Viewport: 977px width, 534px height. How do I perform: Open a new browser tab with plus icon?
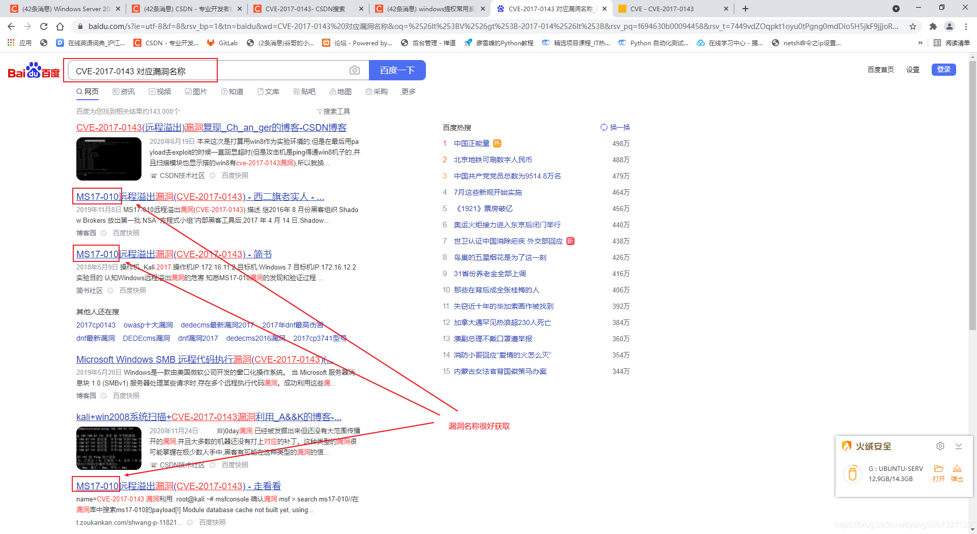click(745, 9)
